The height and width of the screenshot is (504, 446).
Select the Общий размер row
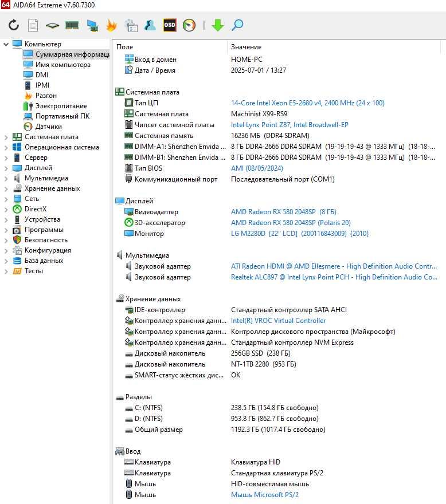(279, 430)
